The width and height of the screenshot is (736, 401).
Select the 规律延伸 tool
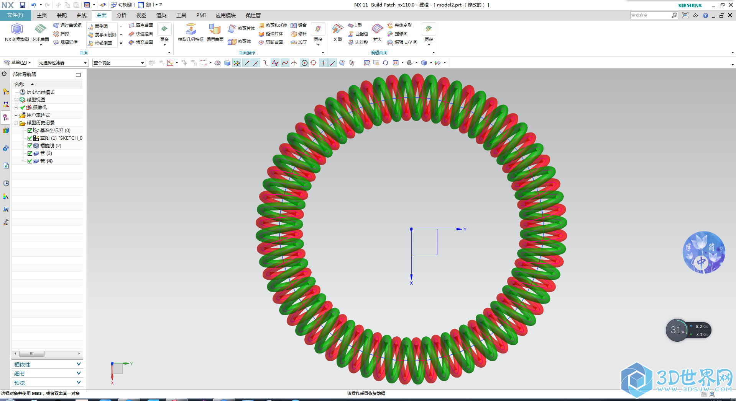click(66, 42)
